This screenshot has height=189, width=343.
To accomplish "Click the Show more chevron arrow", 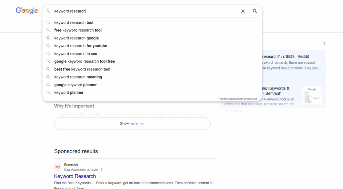I will tap(142, 124).
